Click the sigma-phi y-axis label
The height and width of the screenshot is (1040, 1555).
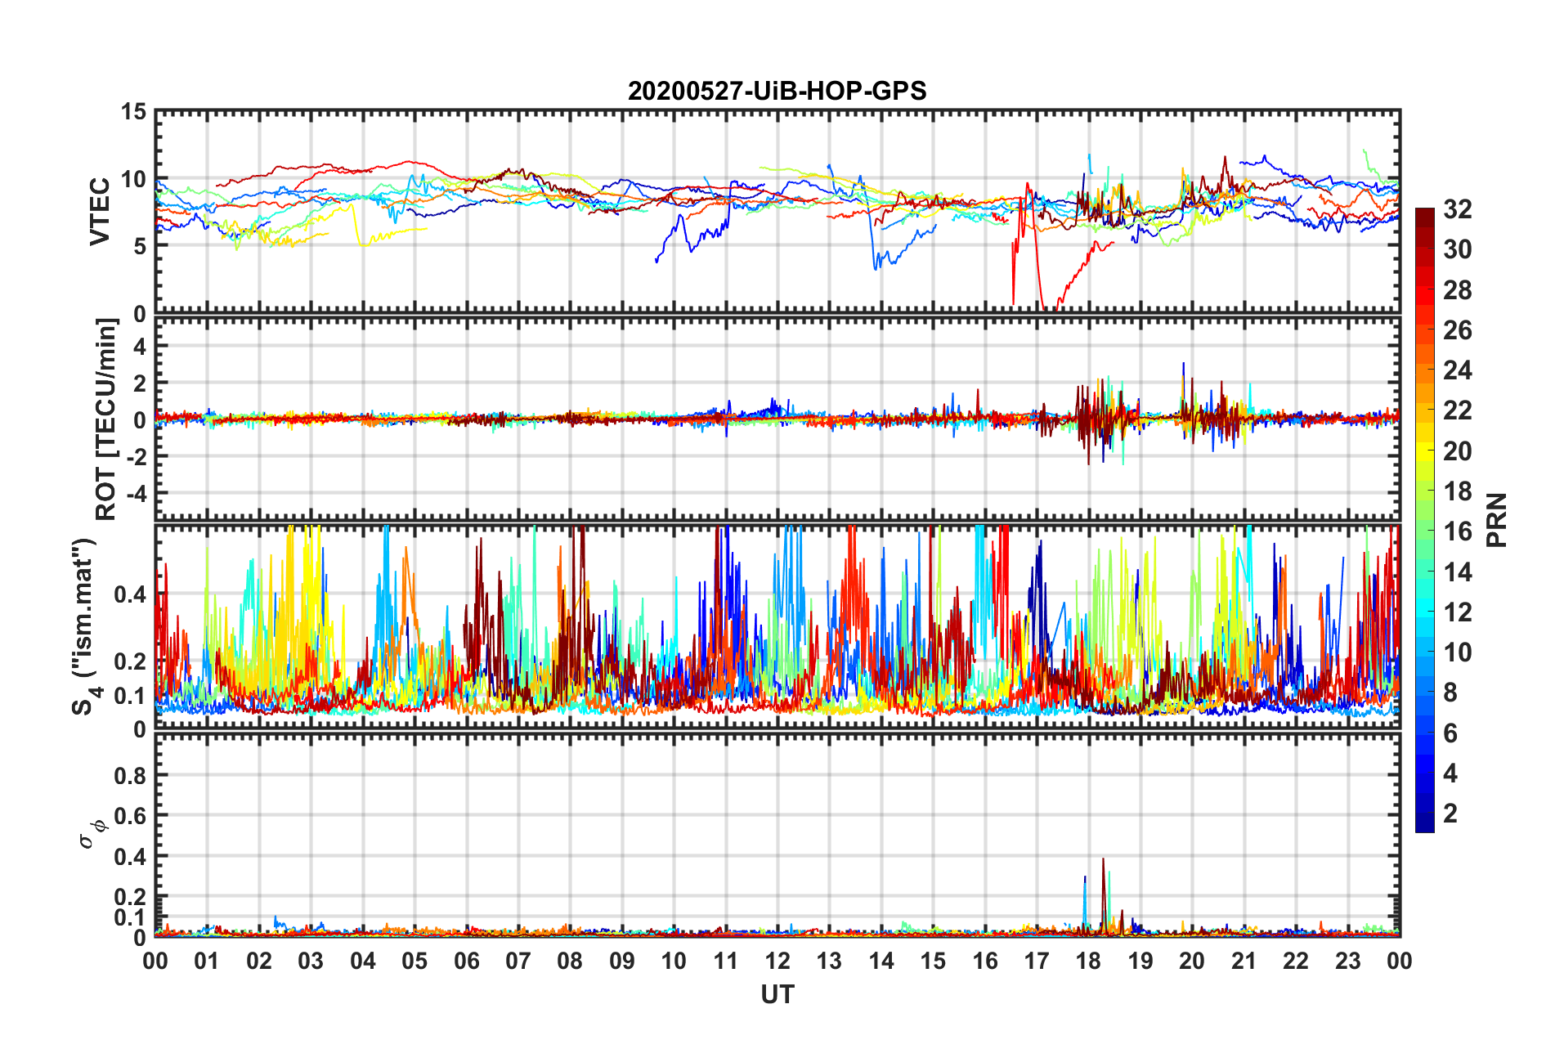tap(93, 832)
